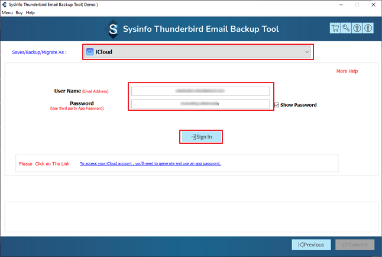Go back with the Previous button

click(x=311, y=245)
